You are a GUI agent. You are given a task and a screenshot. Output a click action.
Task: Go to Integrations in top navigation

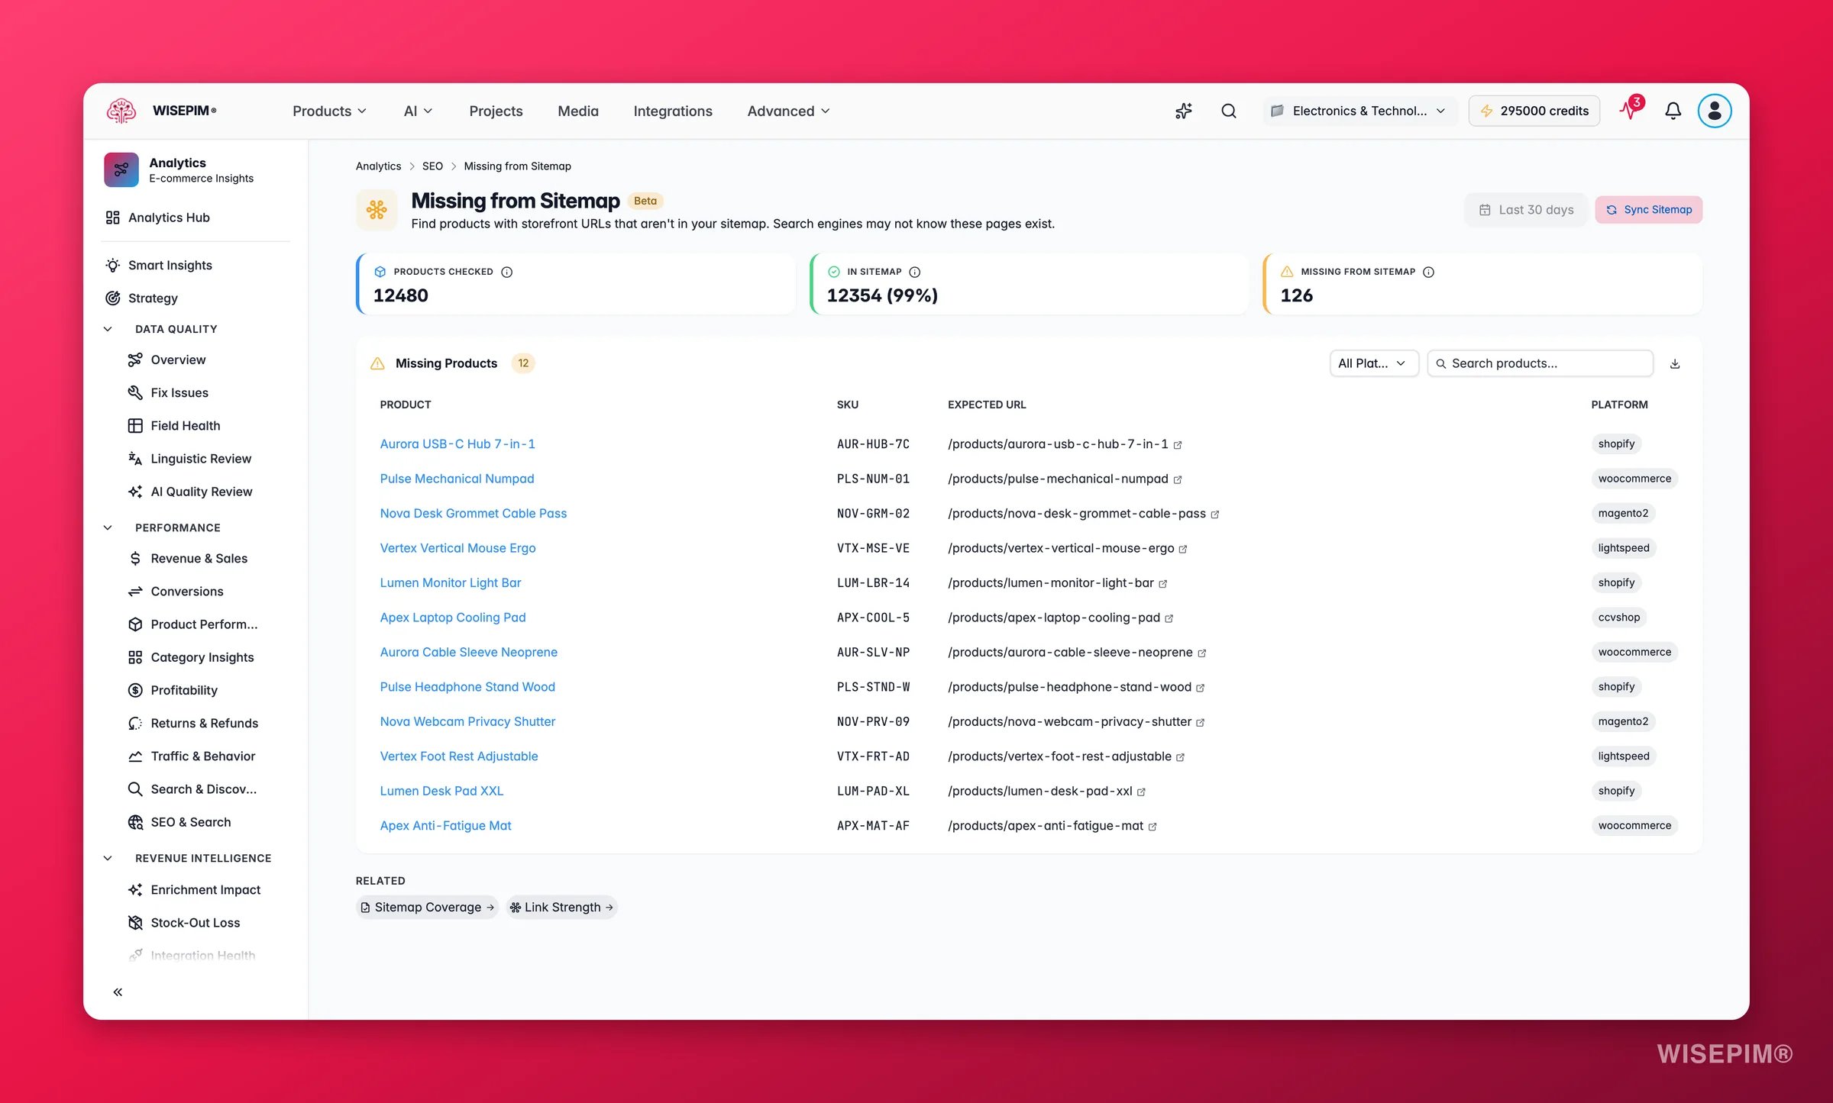(673, 111)
